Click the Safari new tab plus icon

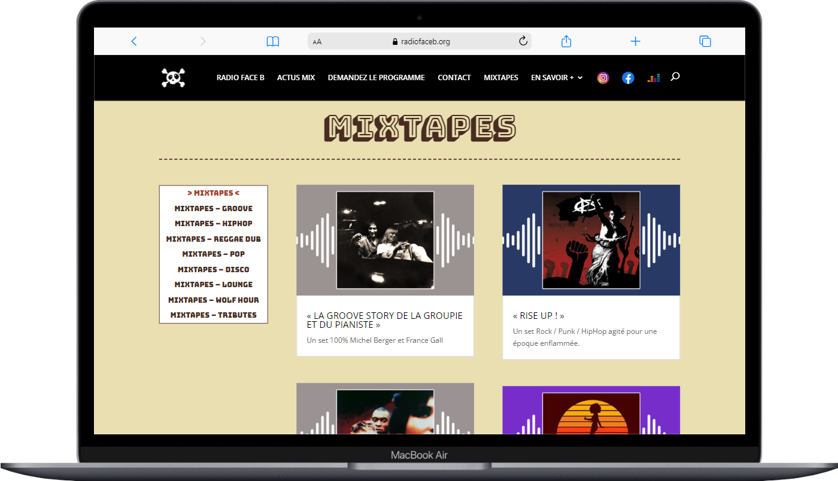635,41
